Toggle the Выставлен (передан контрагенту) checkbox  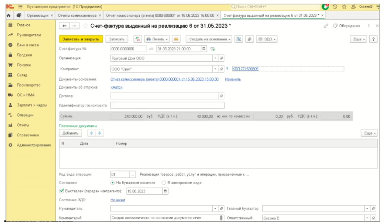pos(62,191)
